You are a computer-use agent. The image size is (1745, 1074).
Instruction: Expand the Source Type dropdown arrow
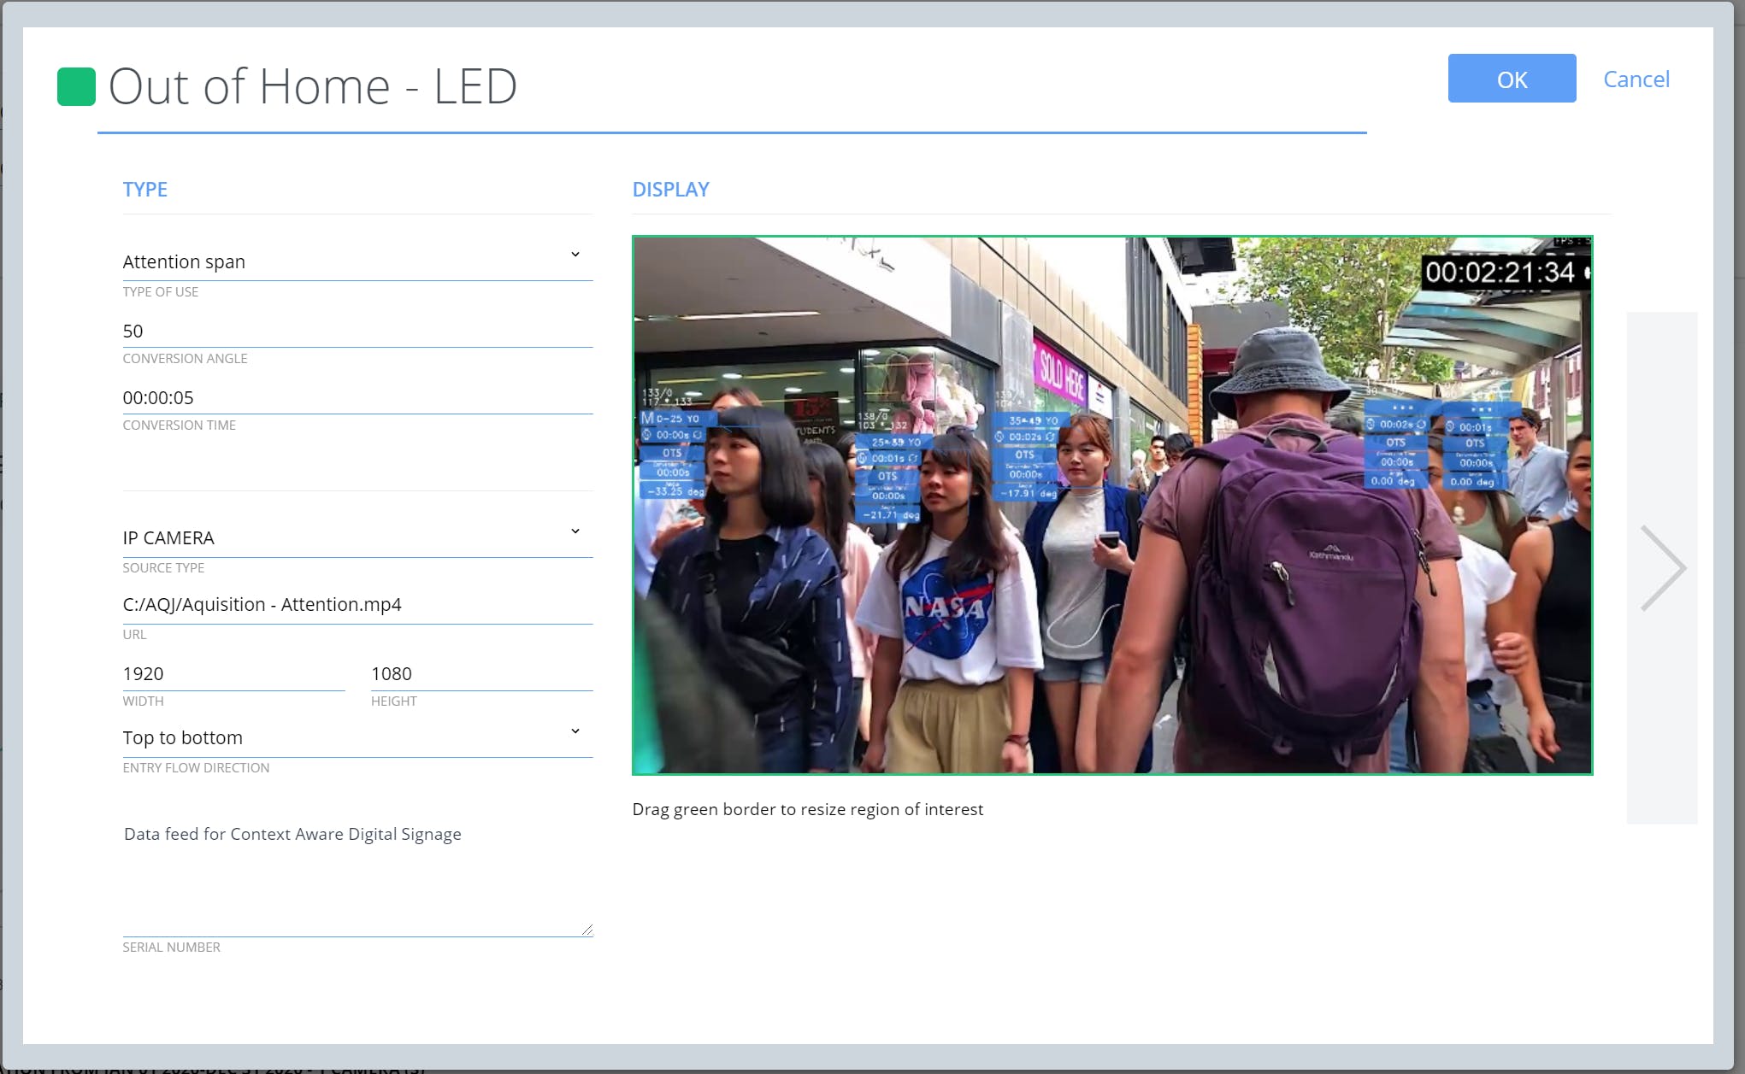pyautogui.click(x=575, y=532)
